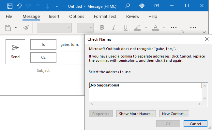Open the Help tab

click(153, 17)
